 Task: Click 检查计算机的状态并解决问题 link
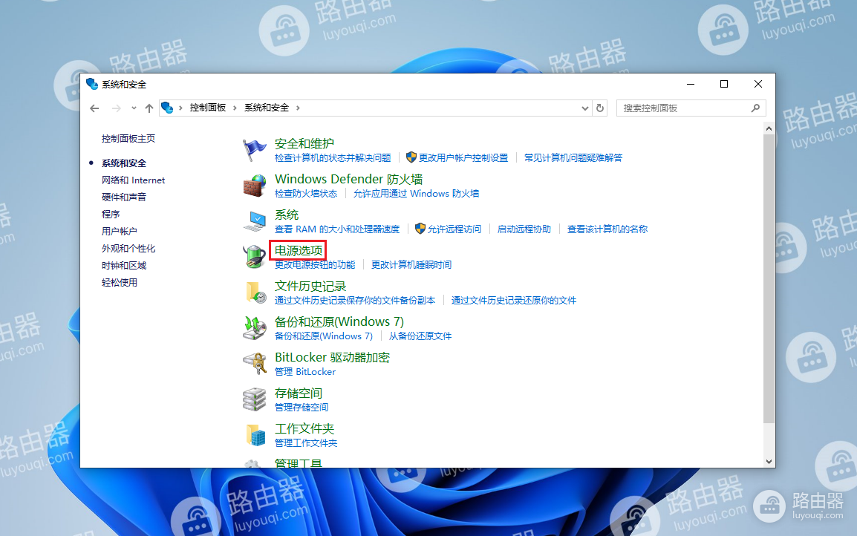[x=333, y=158]
